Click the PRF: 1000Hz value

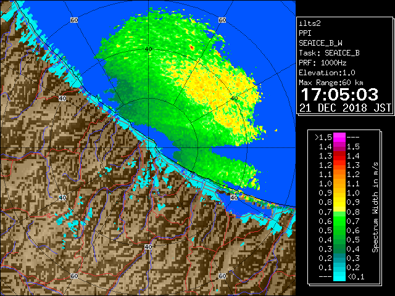point(322,63)
